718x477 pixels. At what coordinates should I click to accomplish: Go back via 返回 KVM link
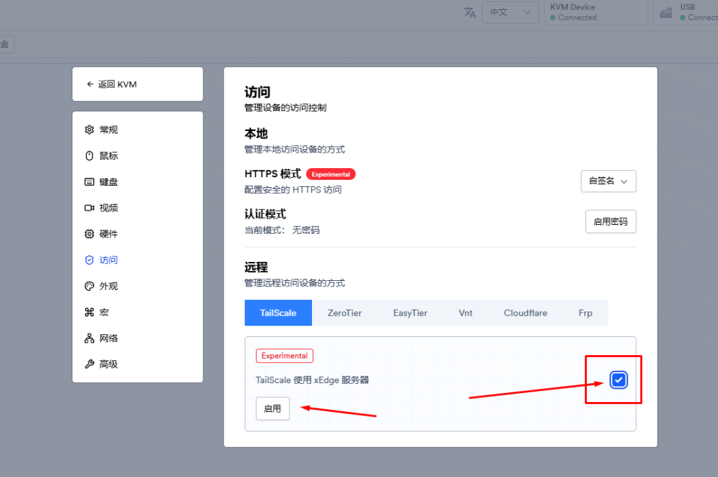coord(137,84)
